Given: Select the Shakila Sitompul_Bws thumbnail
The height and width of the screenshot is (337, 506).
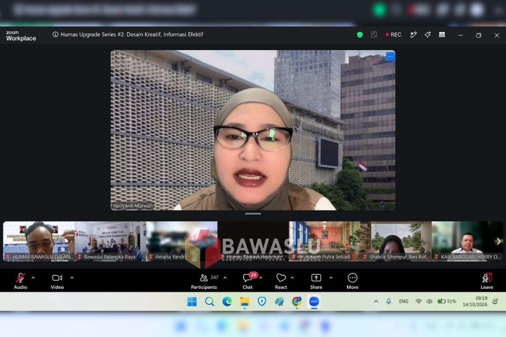Looking at the screenshot, I should [x=396, y=241].
